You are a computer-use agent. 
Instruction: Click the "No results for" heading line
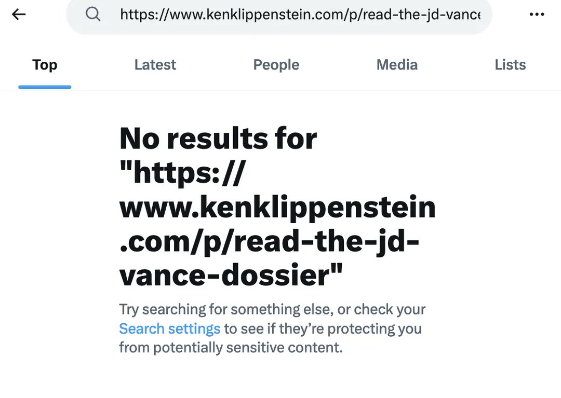(x=218, y=139)
